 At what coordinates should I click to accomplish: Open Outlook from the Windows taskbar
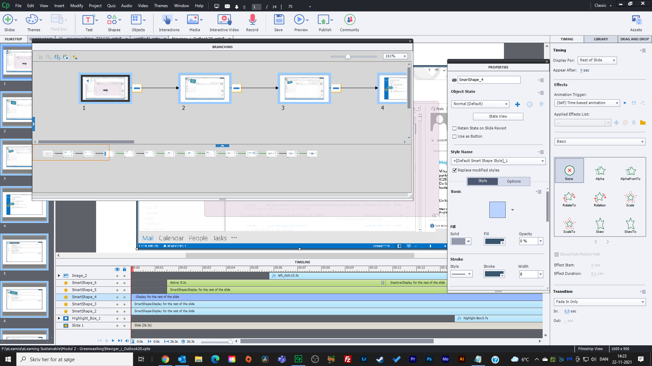182,359
